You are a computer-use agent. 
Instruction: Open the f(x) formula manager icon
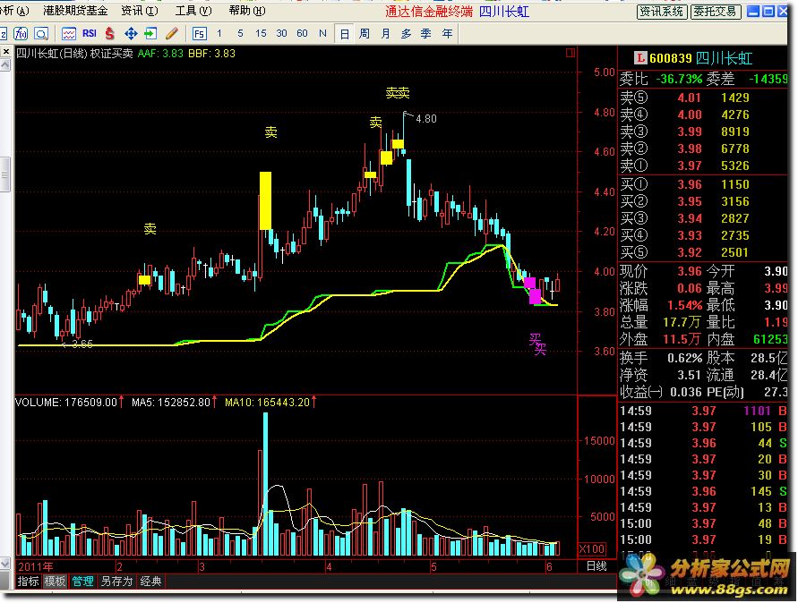(21, 34)
